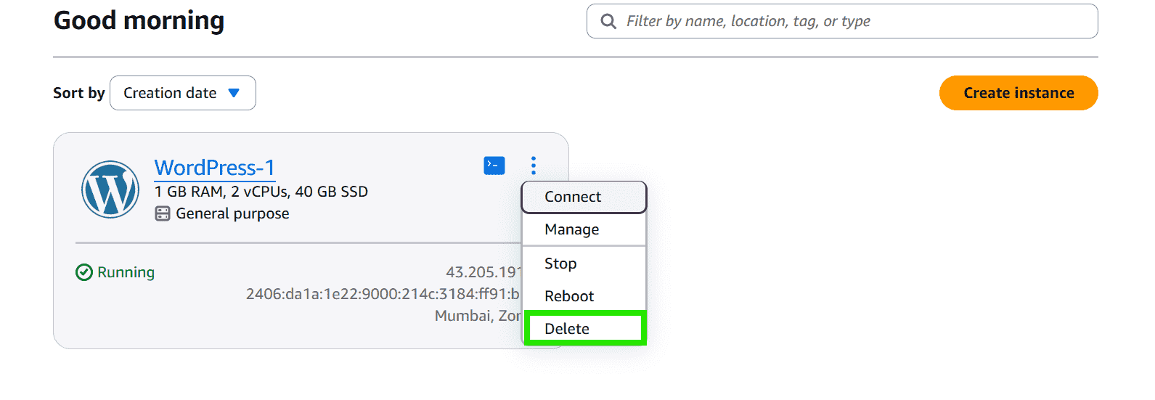Click the three-dot actions menu for WordPress-1

pyautogui.click(x=534, y=166)
